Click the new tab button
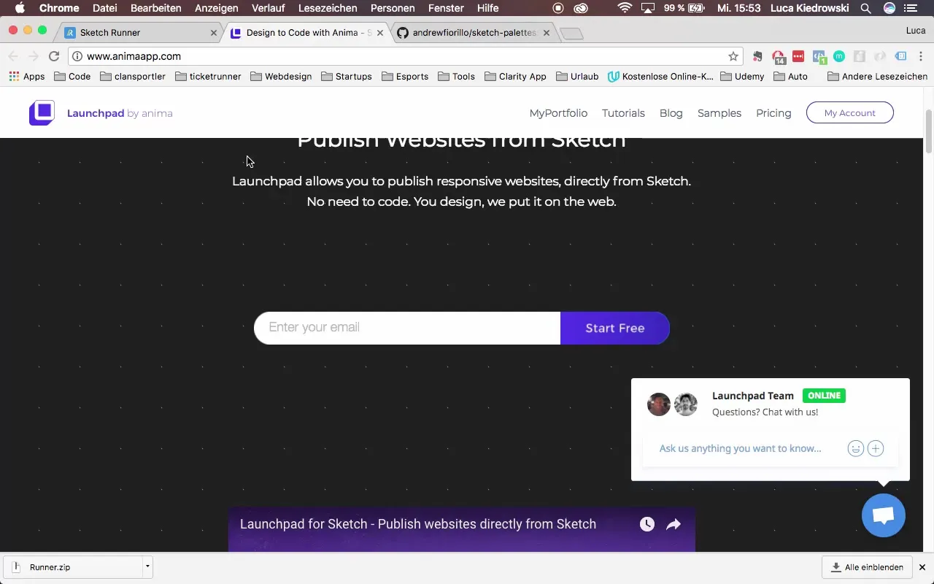 coord(572,34)
